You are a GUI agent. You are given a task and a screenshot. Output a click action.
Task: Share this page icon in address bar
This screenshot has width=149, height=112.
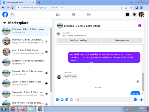point(126,7)
